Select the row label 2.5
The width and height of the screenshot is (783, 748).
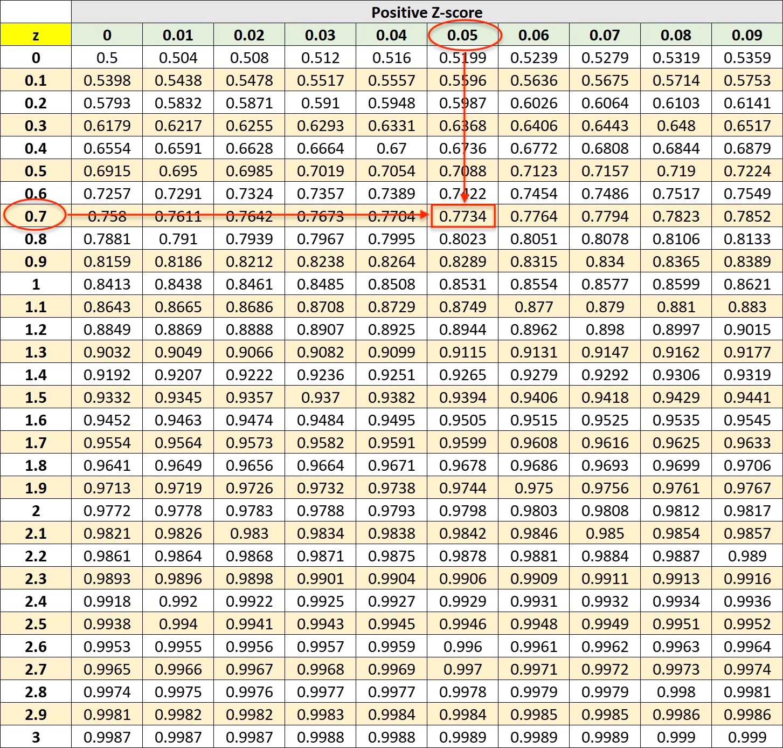pos(34,624)
